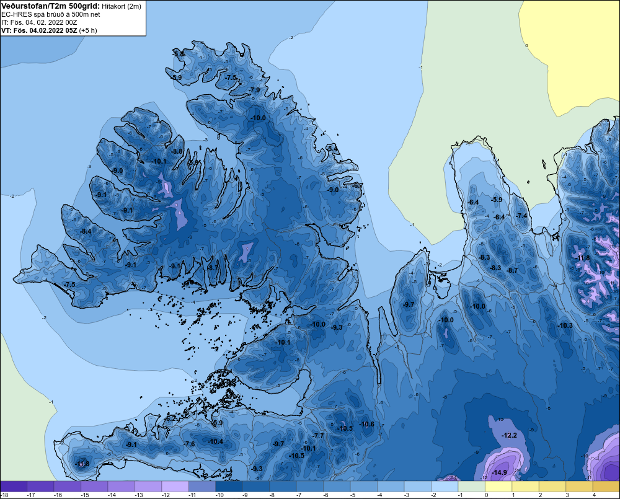Click the -8 tick label on the legend
This screenshot has width=620, height=499.
tap(272, 495)
